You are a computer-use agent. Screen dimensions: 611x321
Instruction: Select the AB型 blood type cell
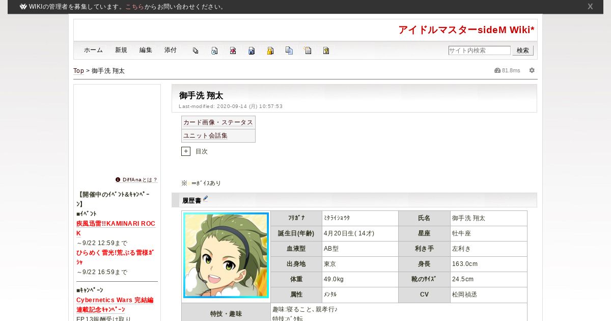click(360, 249)
